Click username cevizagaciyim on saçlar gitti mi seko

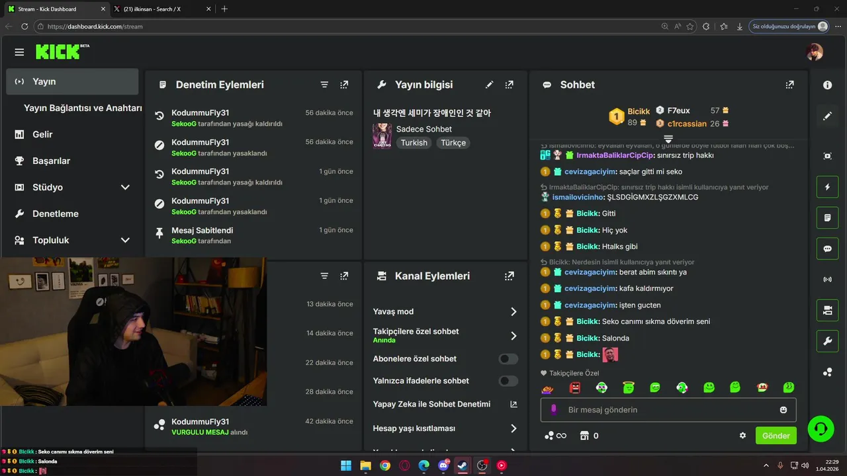pos(590,171)
